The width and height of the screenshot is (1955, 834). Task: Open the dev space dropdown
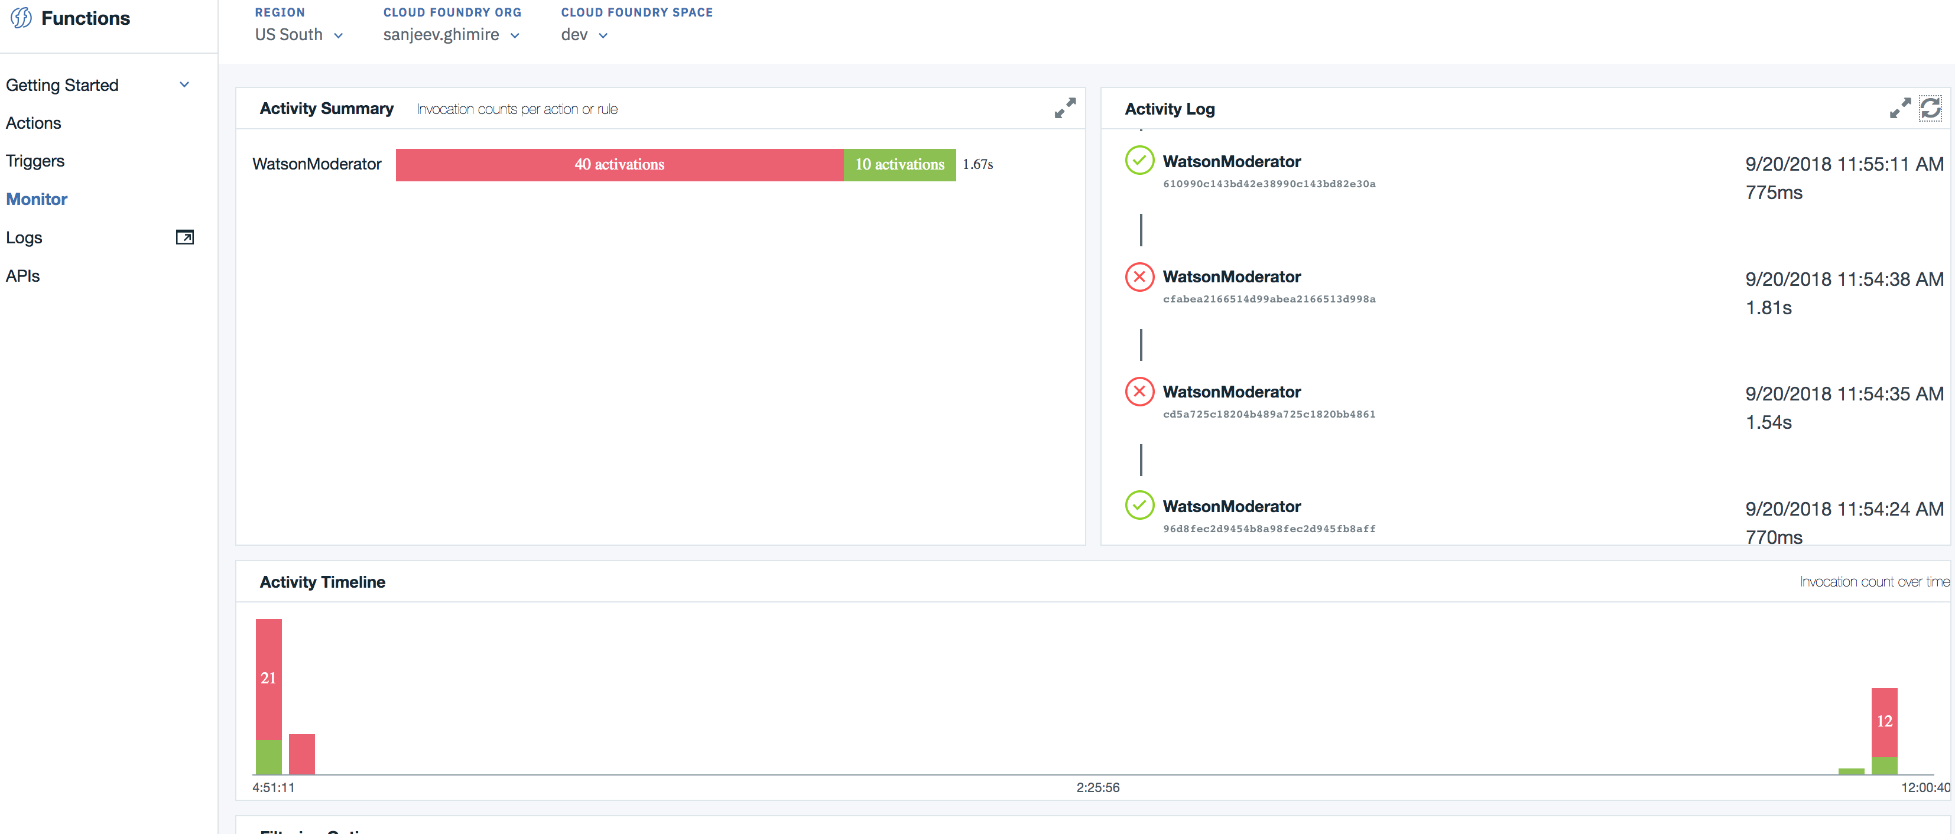coord(584,35)
